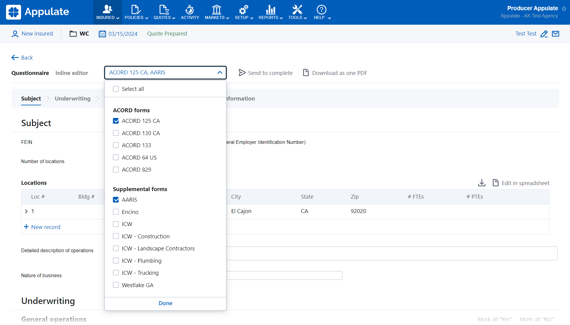This screenshot has width=570, height=325.
Task: Open the Reports menu dropdown
Action: coord(270,12)
